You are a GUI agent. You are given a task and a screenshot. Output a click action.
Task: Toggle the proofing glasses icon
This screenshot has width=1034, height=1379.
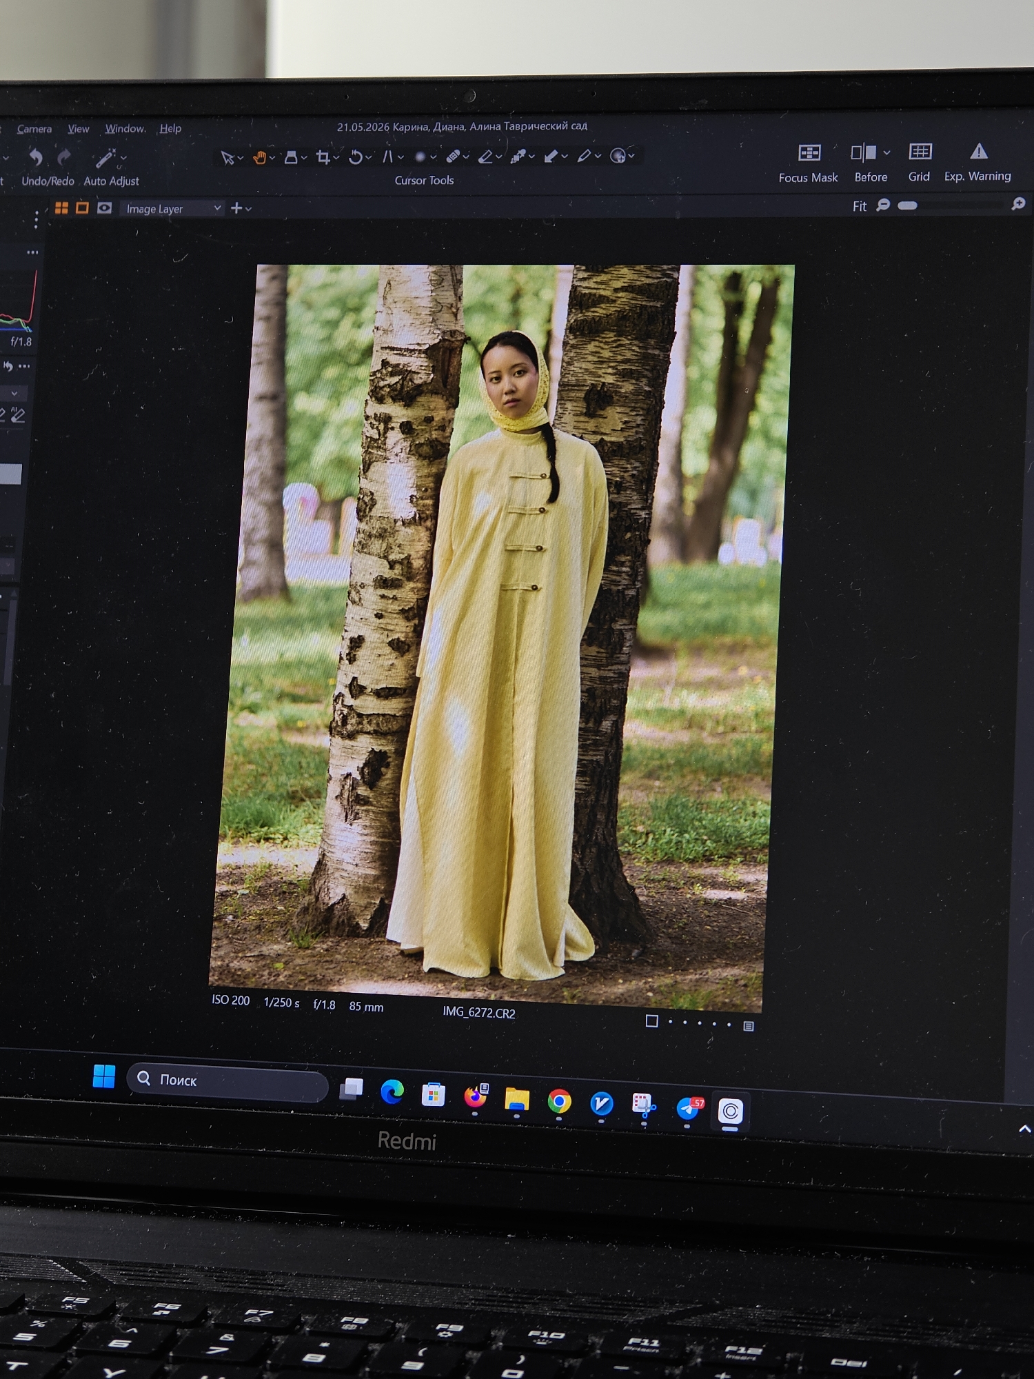click(x=104, y=208)
